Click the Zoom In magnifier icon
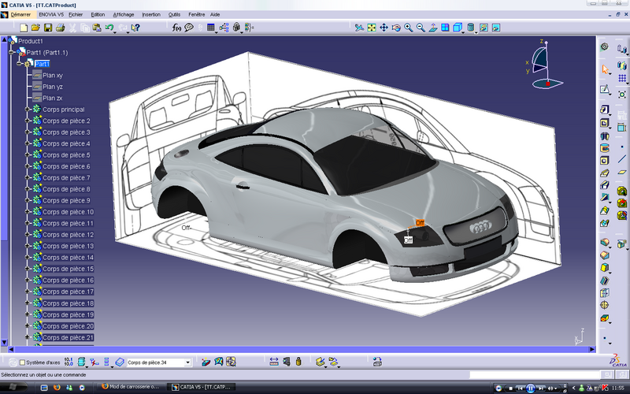The width and height of the screenshot is (630, 394). pos(409,28)
